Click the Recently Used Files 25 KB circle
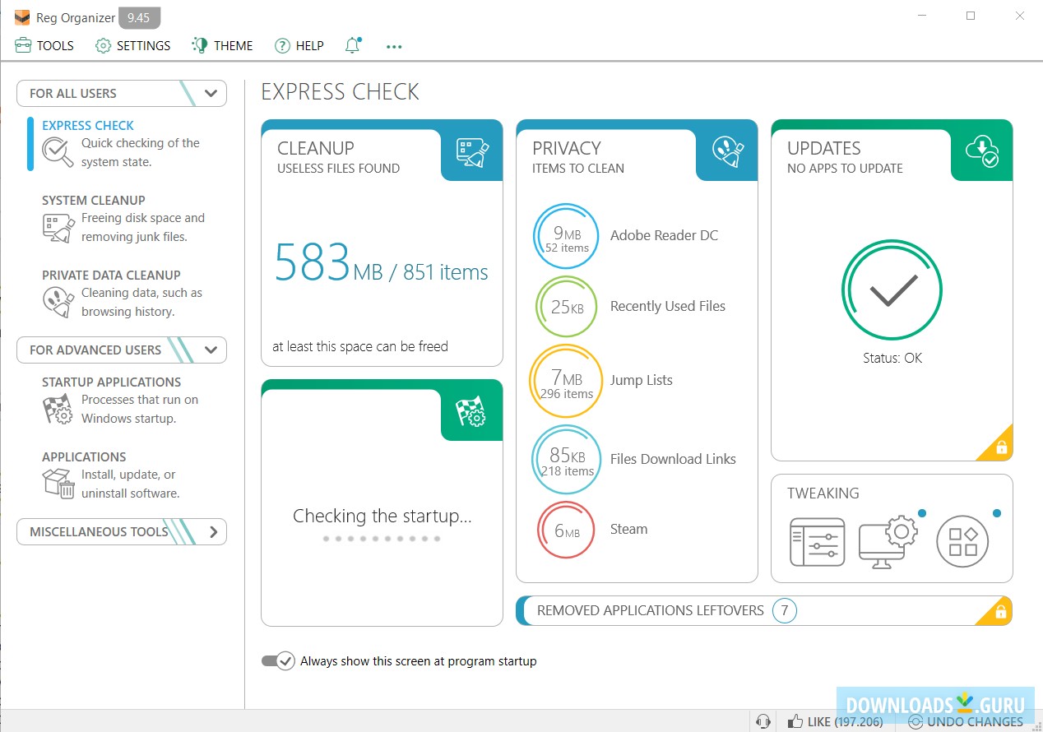Image resolution: width=1043 pixels, height=732 pixels. 566,307
